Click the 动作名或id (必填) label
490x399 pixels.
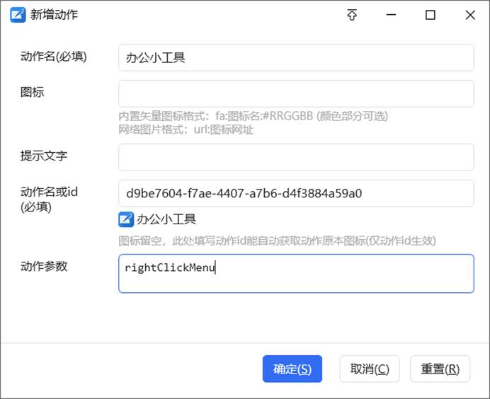49,199
